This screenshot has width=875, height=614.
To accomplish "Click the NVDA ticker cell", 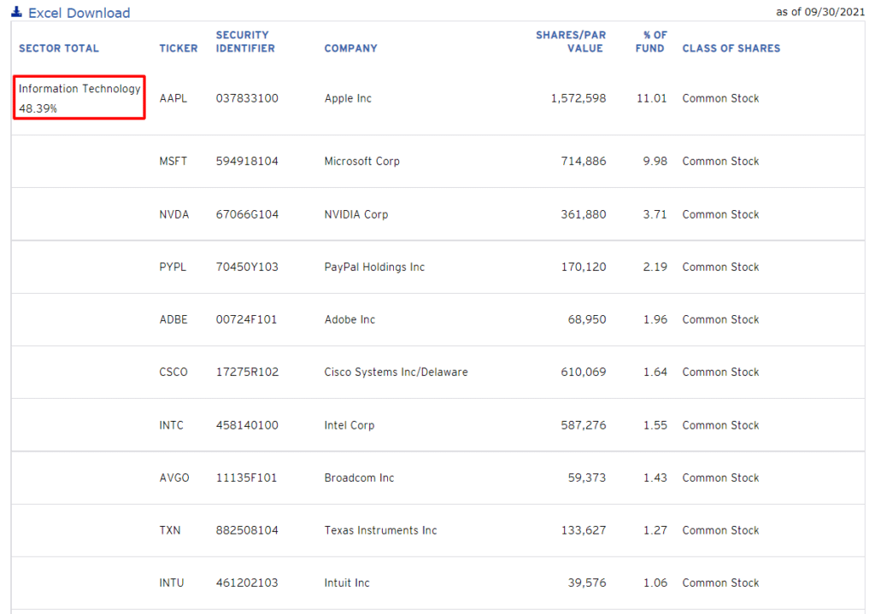I will [x=174, y=214].
